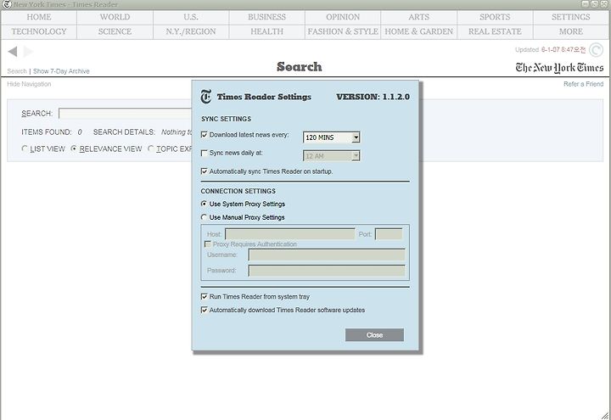
Task: Select Use System Proxy Settings radio
Action: coord(204,204)
